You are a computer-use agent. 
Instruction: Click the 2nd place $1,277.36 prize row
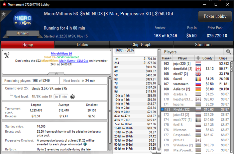point(135,63)
